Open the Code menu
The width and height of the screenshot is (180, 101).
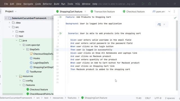pos(38,4)
